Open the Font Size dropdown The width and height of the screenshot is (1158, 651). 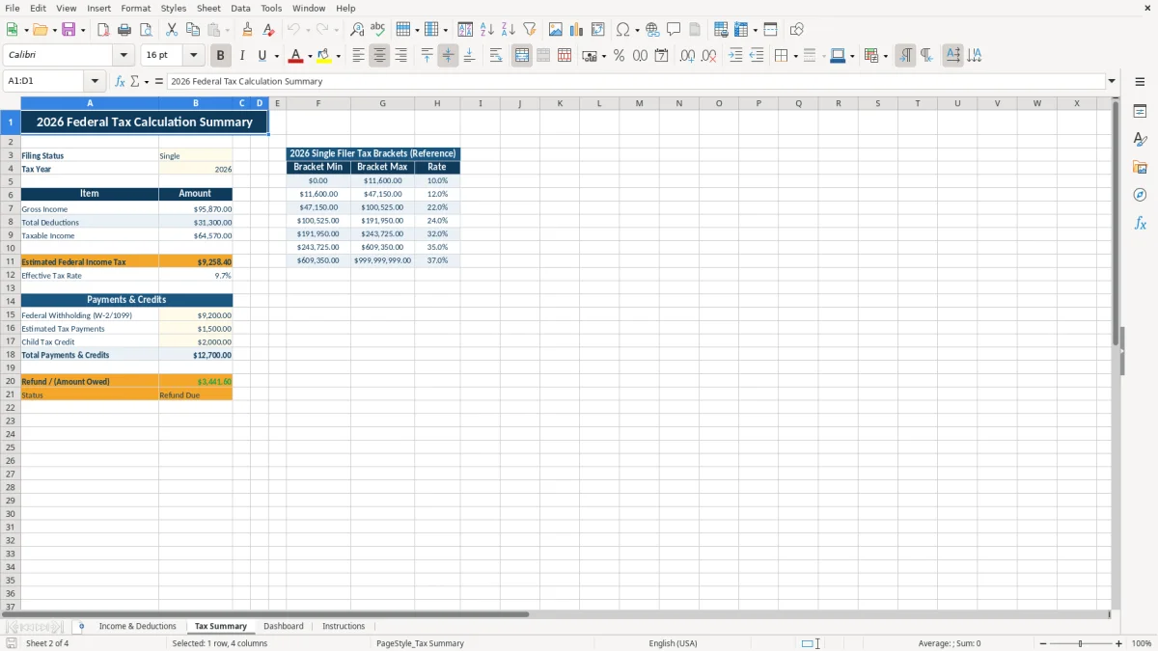[193, 56]
